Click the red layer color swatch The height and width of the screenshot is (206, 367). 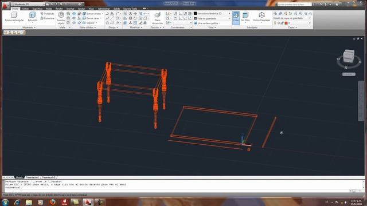pyautogui.click(x=286, y=23)
